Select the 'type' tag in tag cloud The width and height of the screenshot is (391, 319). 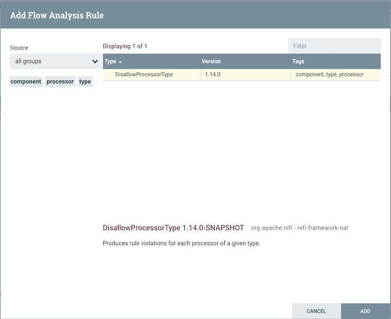(85, 82)
